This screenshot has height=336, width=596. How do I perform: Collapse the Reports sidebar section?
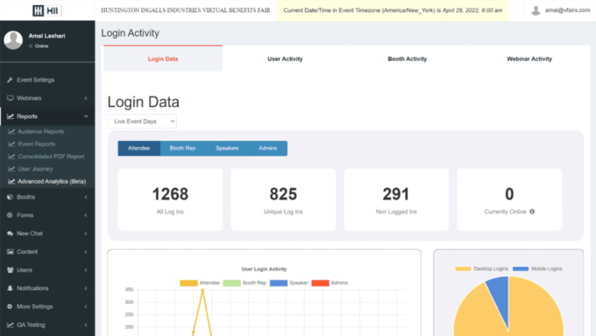click(x=46, y=116)
